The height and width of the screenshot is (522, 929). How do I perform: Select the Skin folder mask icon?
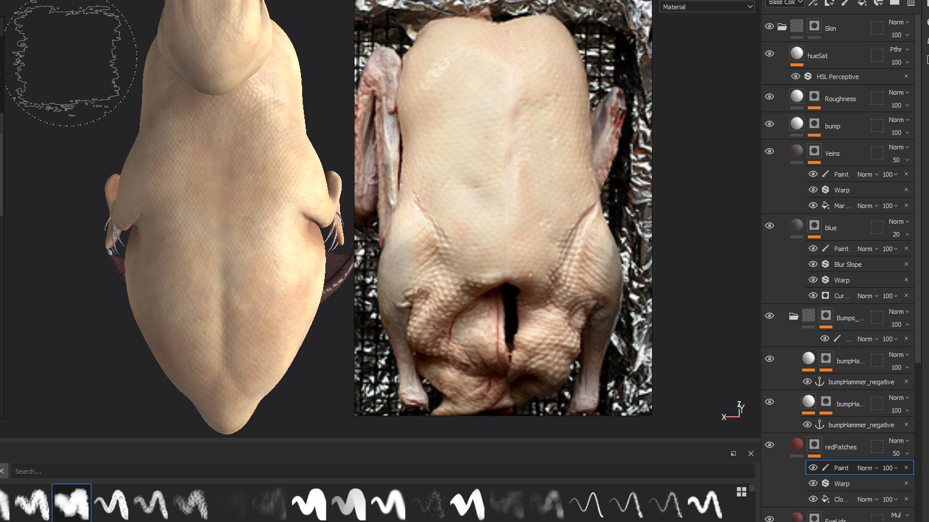(814, 26)
